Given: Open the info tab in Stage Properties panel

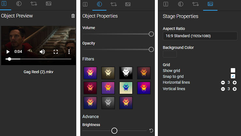Looking at the screenshot, I should point(166,4).
